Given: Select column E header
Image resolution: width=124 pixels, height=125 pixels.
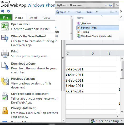Looking at the screenshot, I should point(109,53).
